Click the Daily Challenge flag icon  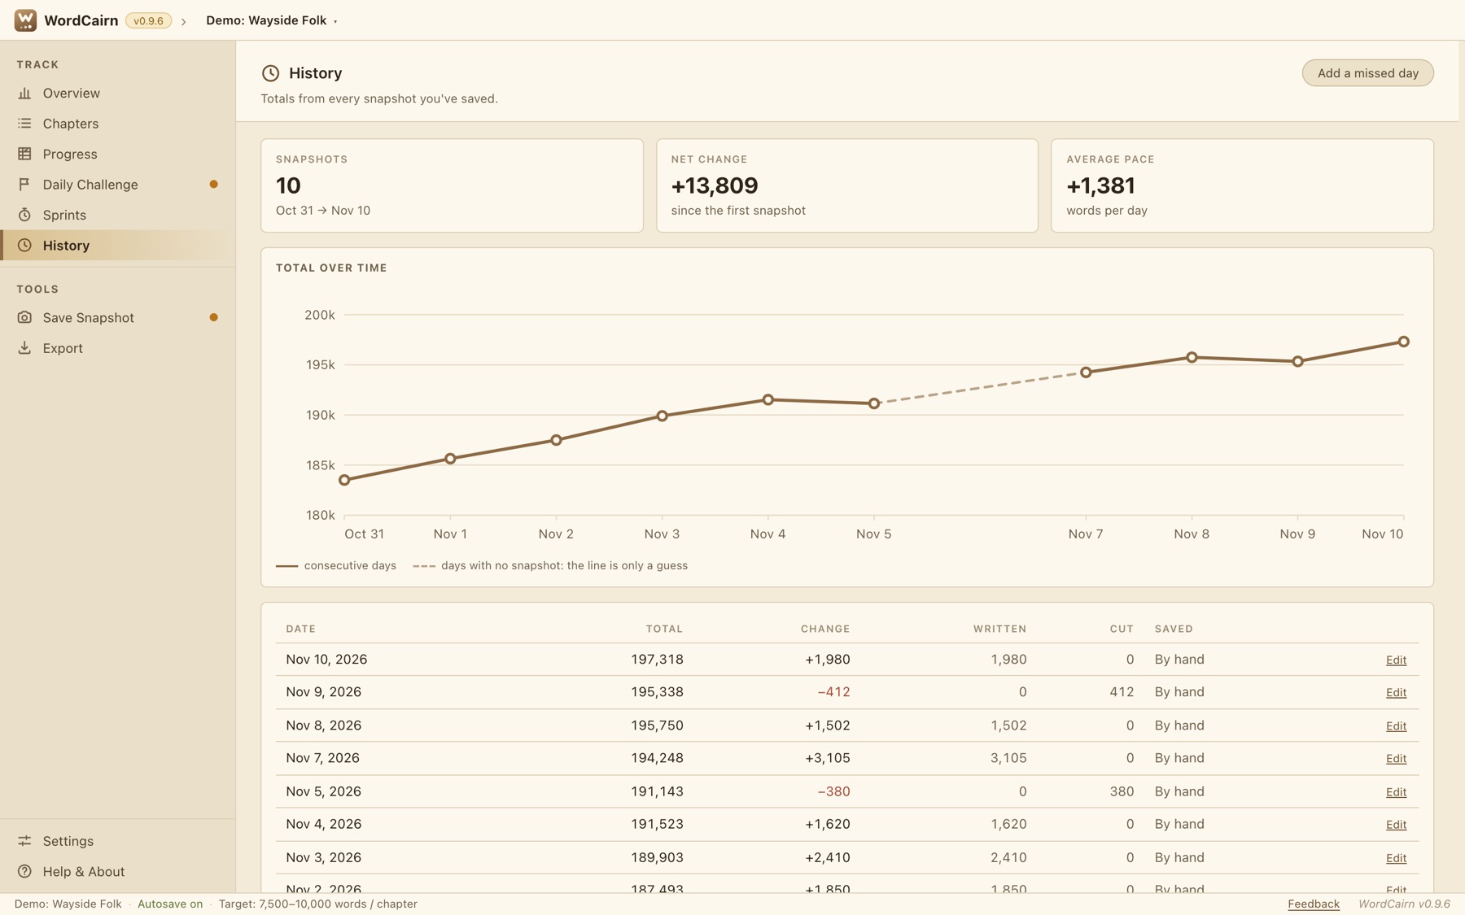click(24, 185)
